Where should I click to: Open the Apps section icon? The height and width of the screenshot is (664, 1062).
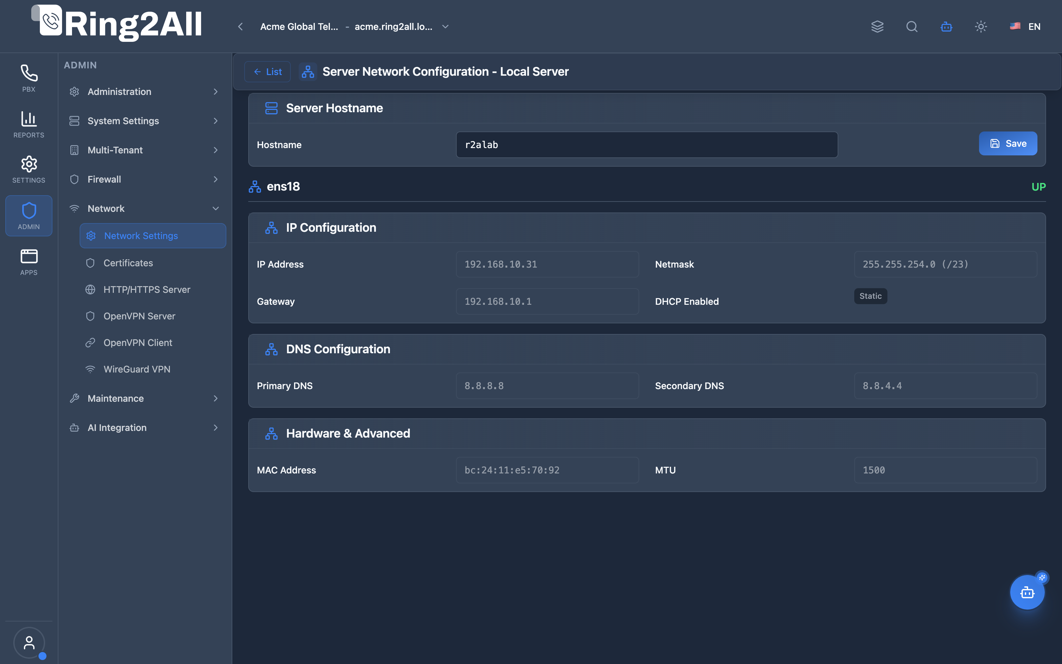[x=29, y=262]
